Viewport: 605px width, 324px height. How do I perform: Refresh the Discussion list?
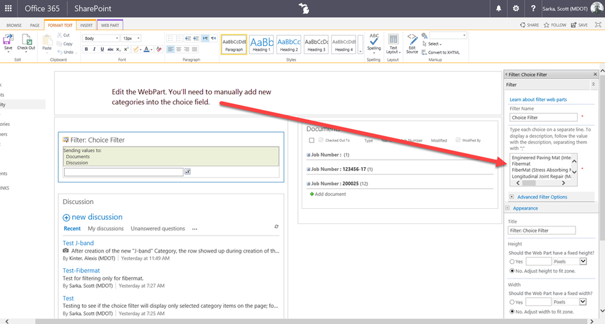[x=276, y=226]
